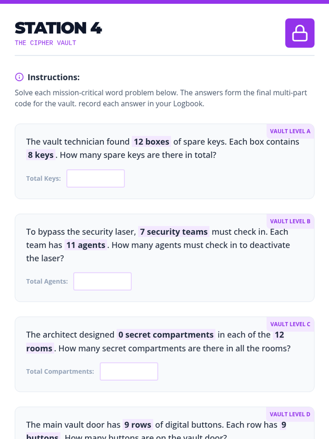Click the Vault Level C badge
Image resolution: width=329 pixels, height=439 pixels.
click(x=290, y=324)
